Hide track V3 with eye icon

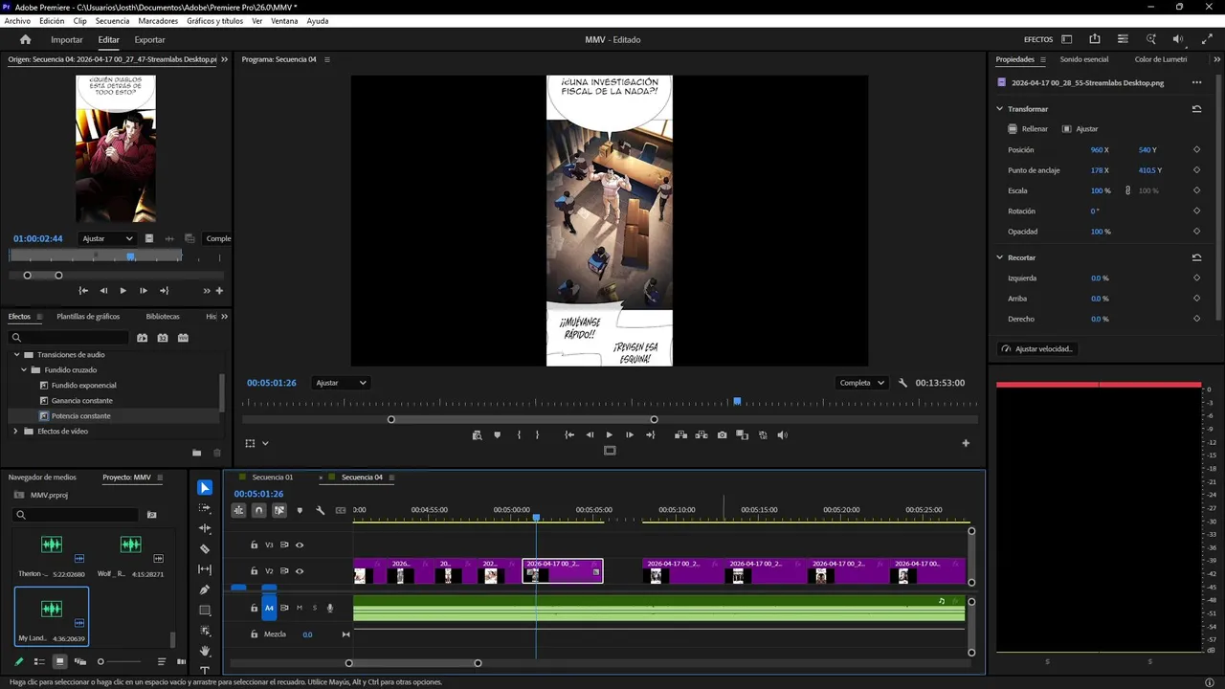click(x=300, y=545)
